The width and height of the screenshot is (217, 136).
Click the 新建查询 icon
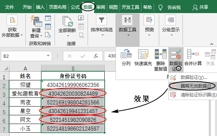pyautogui.click(x=36, y=21)
